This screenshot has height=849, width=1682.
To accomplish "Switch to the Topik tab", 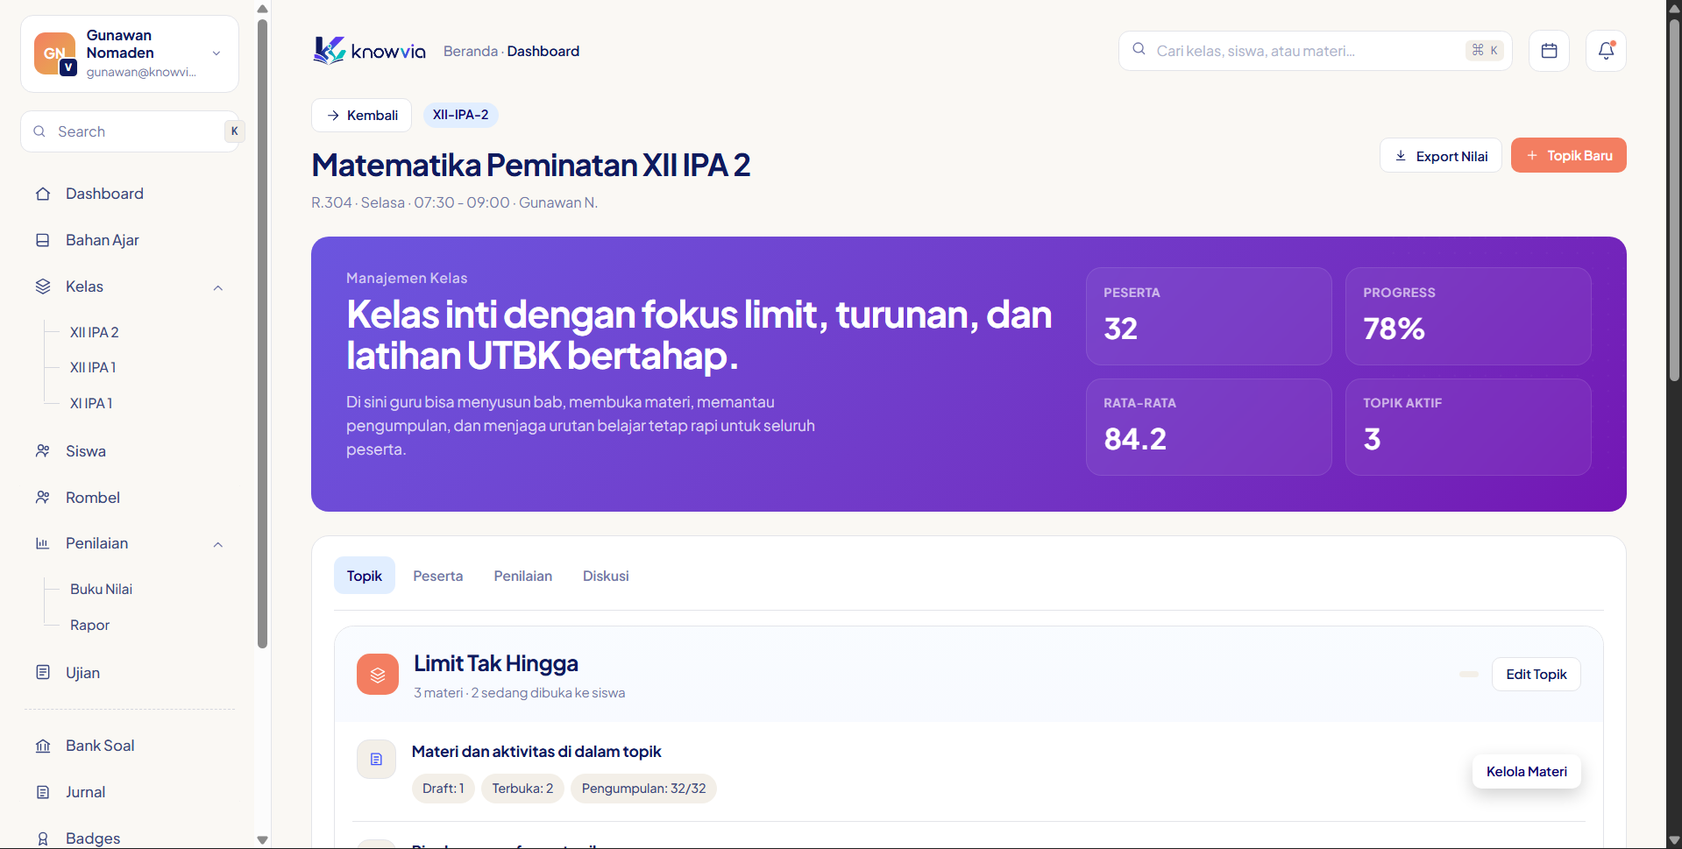I will (x=365, y=576).
